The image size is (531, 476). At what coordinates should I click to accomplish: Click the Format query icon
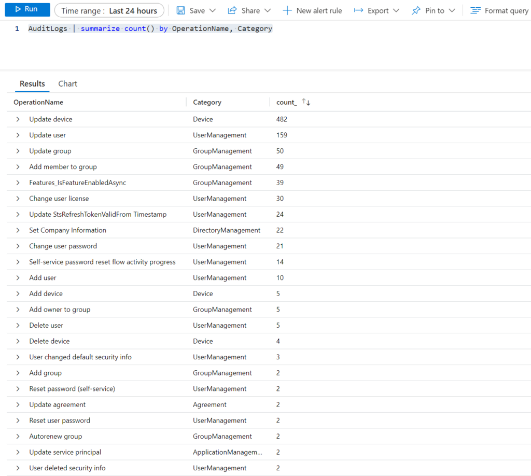[475, 10]
